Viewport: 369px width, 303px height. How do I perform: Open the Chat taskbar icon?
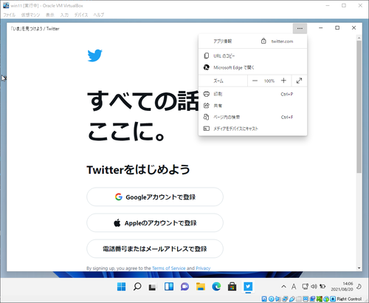(x=184, y=287)
